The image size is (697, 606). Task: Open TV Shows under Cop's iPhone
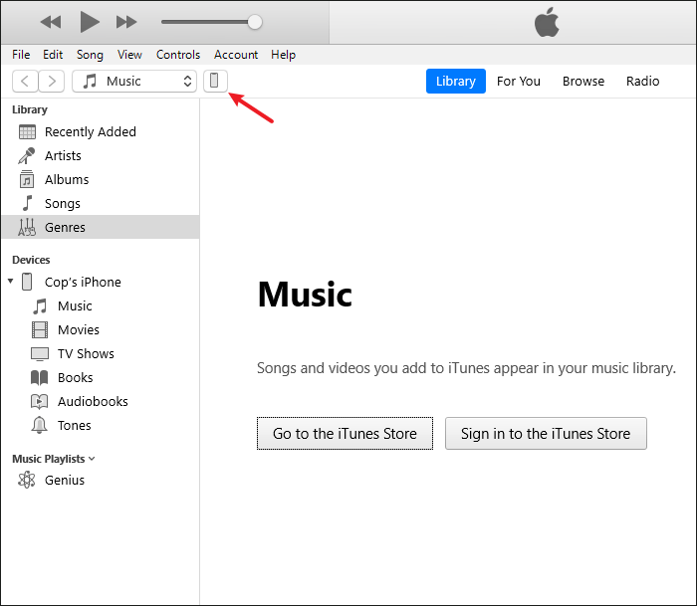(x=101, y=353)
